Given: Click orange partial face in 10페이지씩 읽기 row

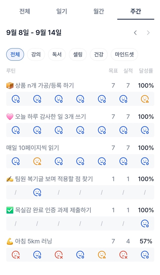Looking at the screenshot, I should pos(37,161).
